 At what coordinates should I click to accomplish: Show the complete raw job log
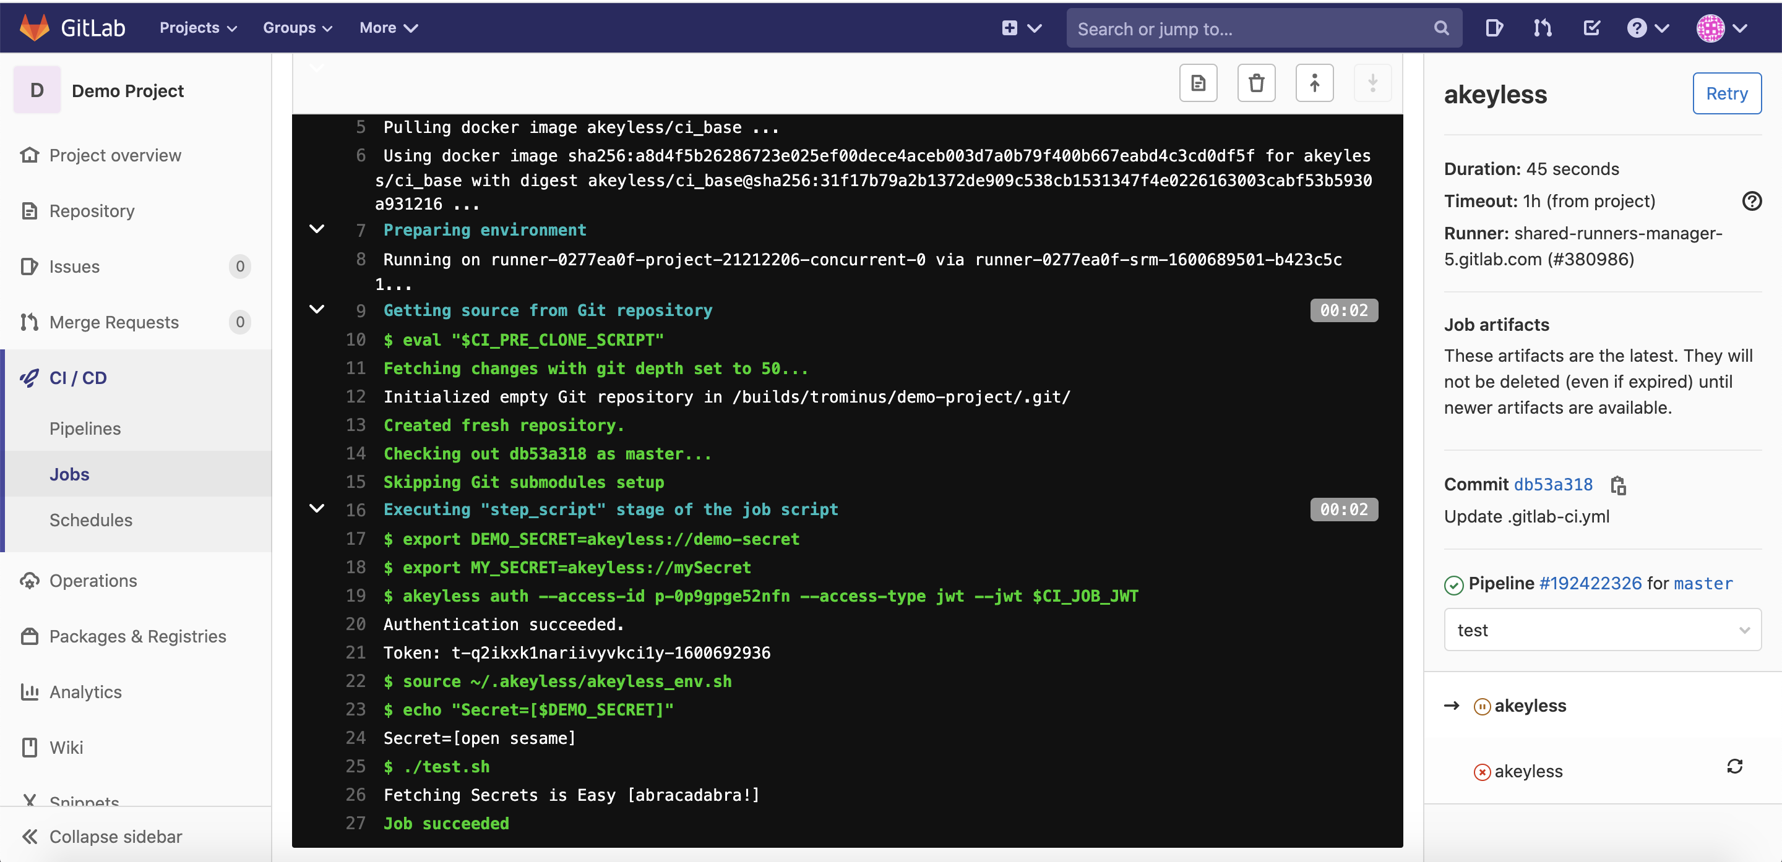(x=1198, y=83)
